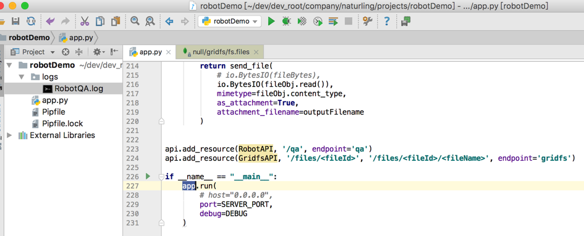
Task: Open Help with the question mark icon
Action: point(387,21)
